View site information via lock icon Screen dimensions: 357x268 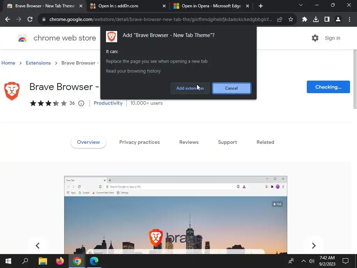44,20
